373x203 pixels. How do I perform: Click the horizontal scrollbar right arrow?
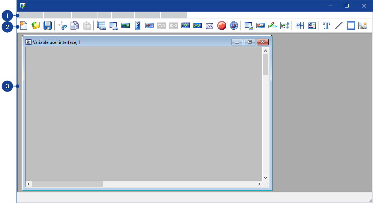click(x=259, y=184)
